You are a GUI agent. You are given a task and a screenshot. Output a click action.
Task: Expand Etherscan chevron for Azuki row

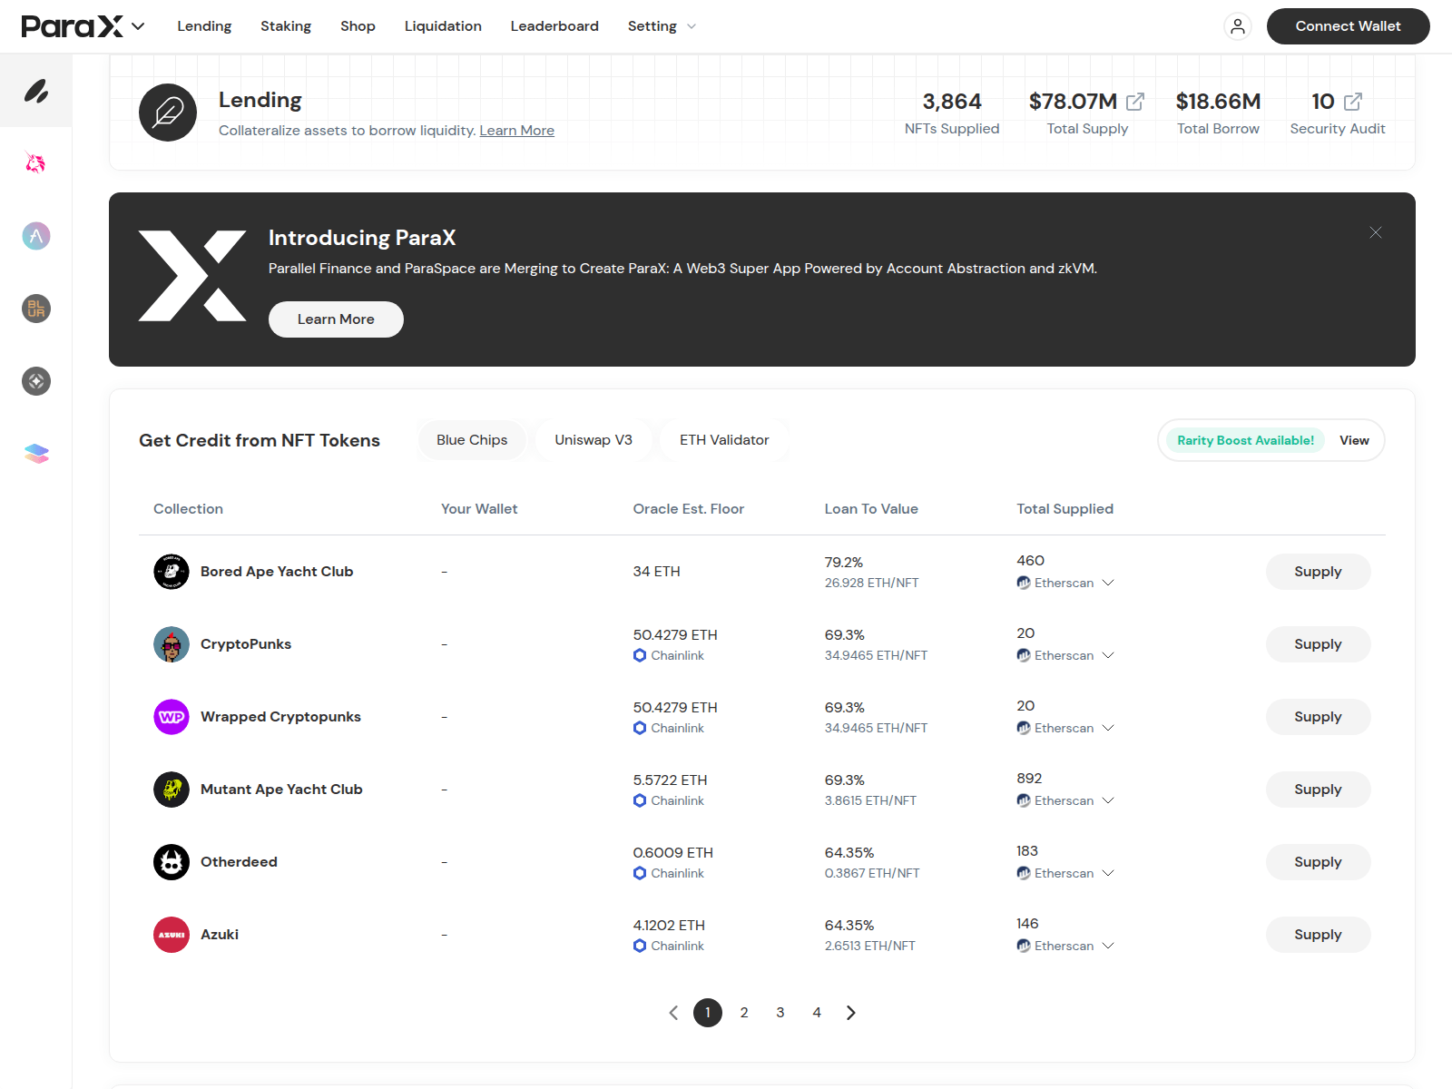pyautogui.click(x=1108, y=946)
